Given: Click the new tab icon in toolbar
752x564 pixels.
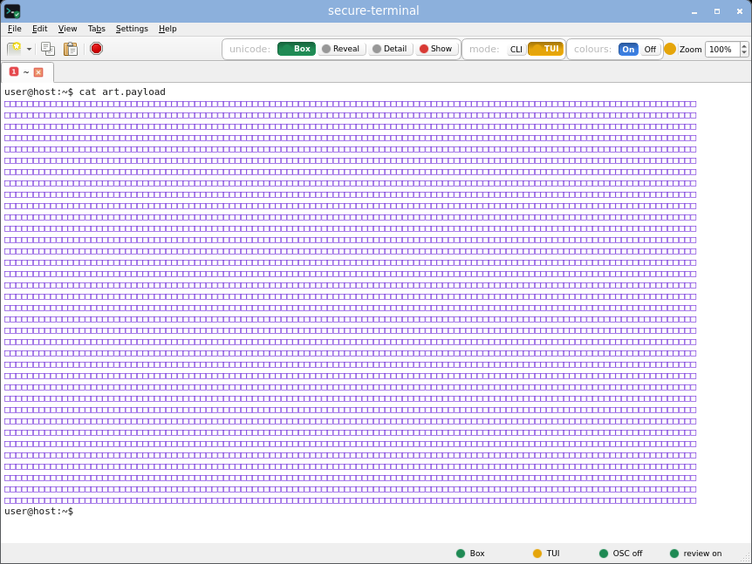Looking at the screenshot, I should (14, 49).
